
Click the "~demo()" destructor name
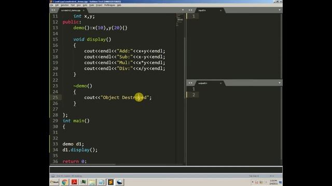[x=82, y=86]
